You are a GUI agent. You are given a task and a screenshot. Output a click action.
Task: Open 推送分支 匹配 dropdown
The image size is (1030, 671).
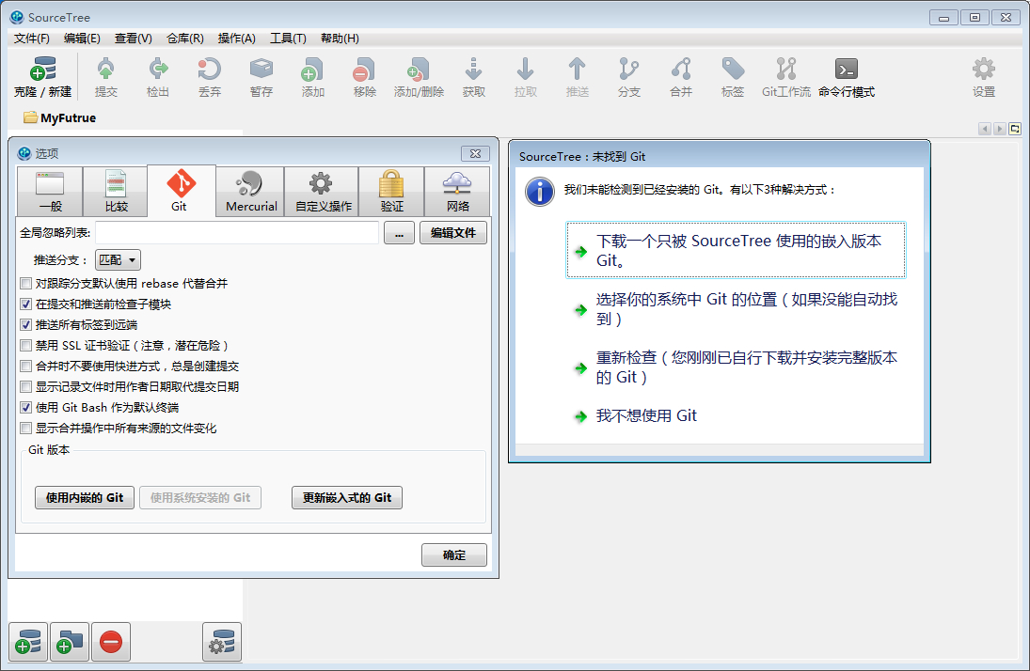118,260
